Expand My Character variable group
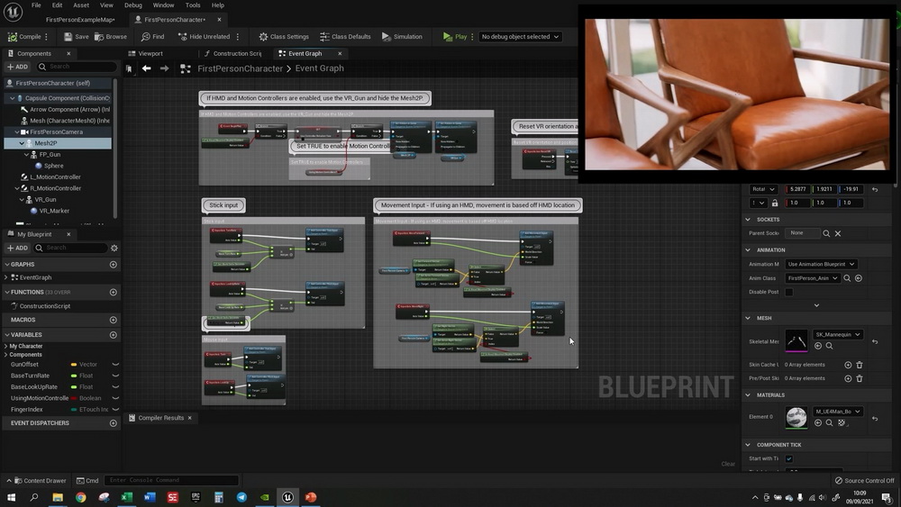901x507 pixels. pyautogui.click(x=5, y=346)
